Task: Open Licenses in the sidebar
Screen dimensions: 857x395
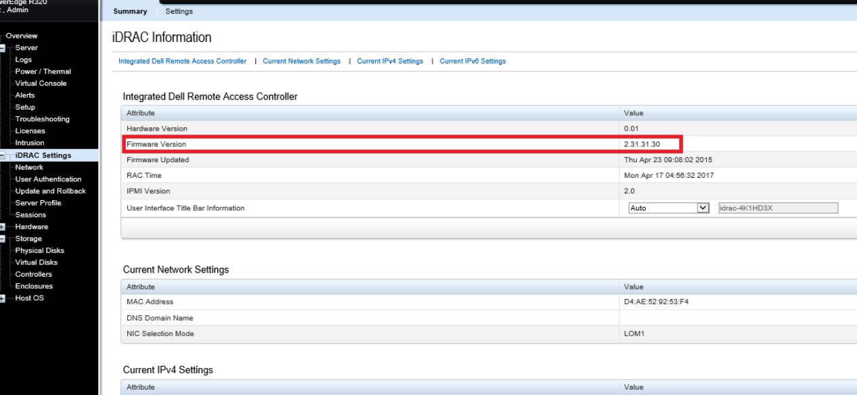Action: (29, 131)
